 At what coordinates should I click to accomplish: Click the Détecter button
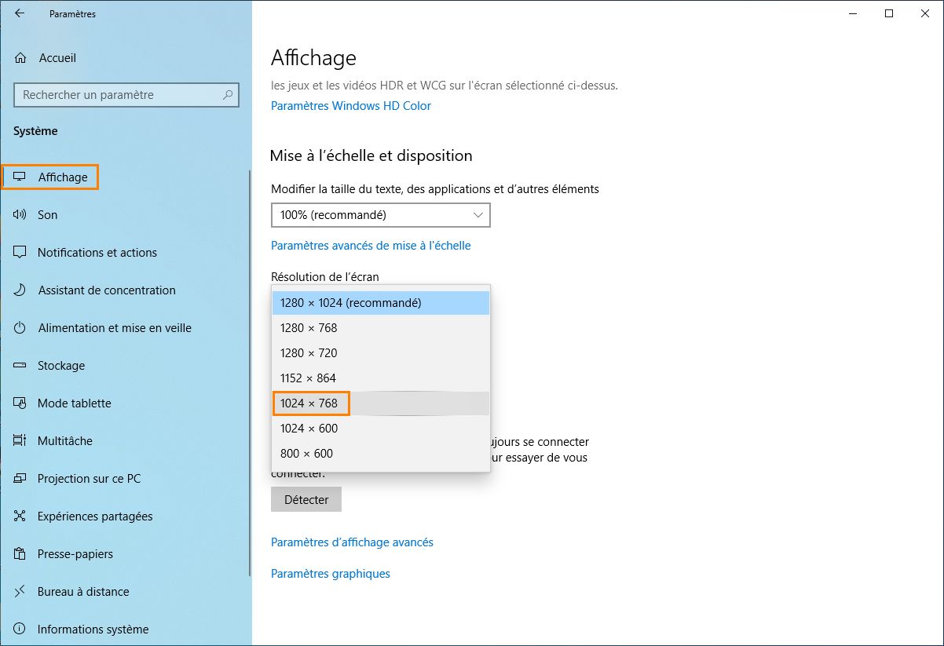pyautogui.click(x=306, y=498)
